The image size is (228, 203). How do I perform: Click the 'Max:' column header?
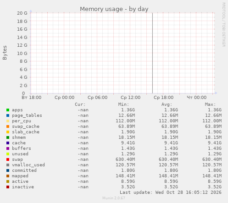click(210, 104)
